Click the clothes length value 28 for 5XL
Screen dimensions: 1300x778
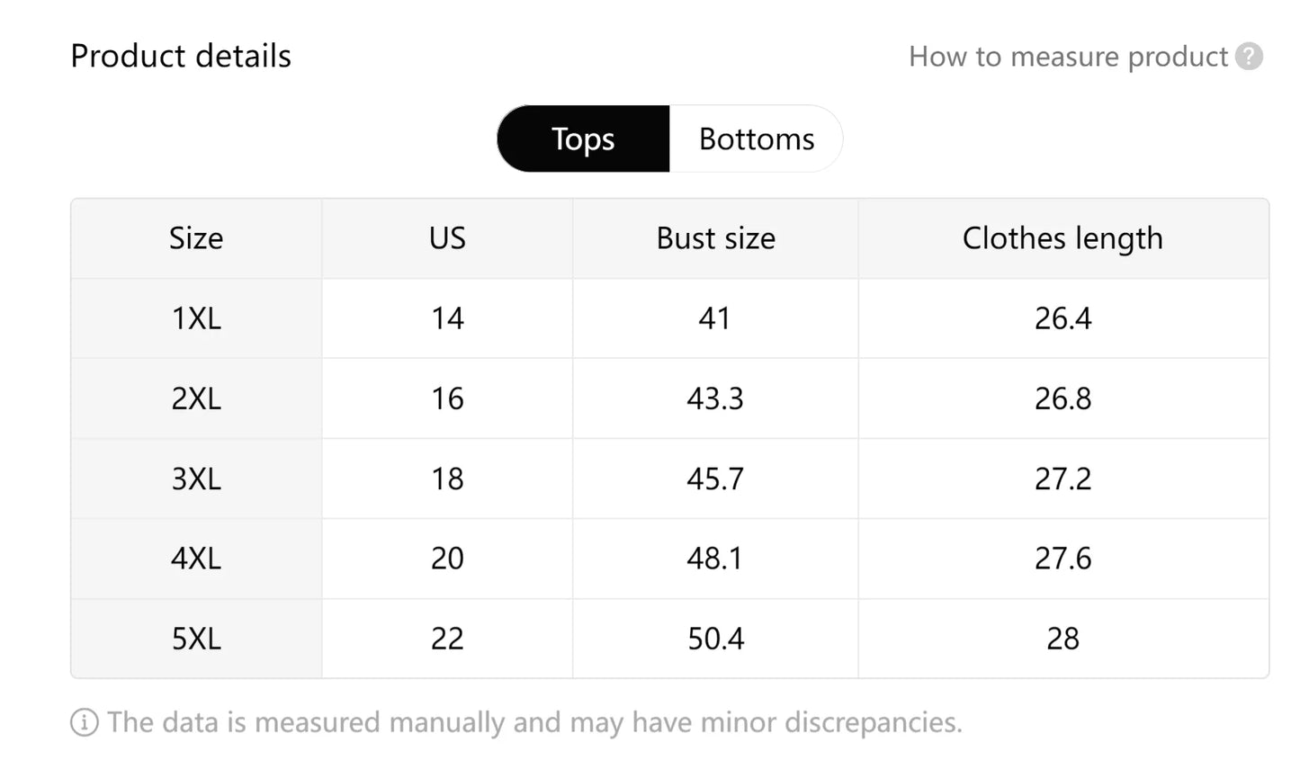coord(1062,639)
